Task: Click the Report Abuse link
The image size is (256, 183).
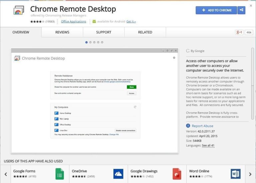Action: pos(202,126)
